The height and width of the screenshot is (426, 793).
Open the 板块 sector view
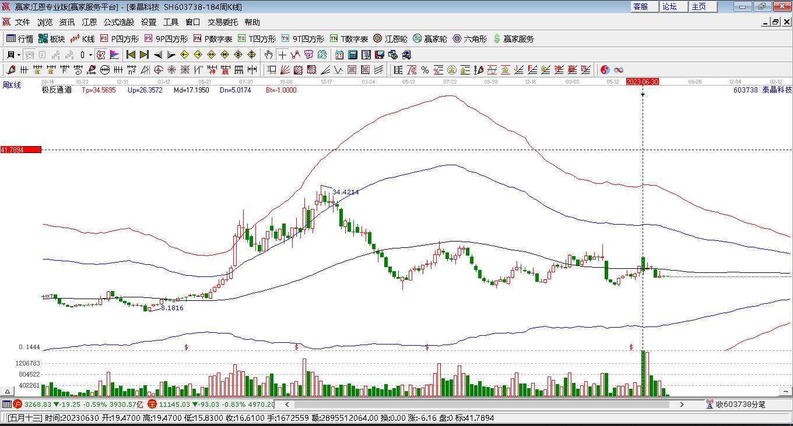51,39
